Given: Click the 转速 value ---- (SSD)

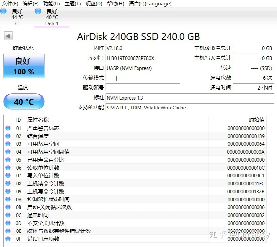Looking at the screenshot, I should 254,68.
